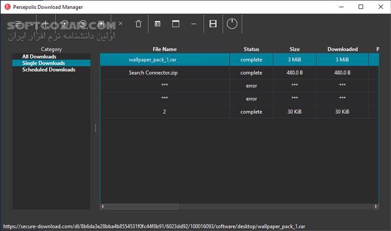Stop the download with the stop icon
This screenshot has height=231, width=391.
click(101, 24)
